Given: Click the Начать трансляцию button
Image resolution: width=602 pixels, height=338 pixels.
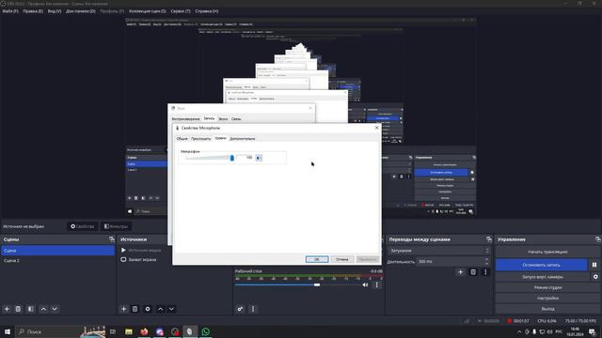Looking at the screenshot, I should click(547, 252).
